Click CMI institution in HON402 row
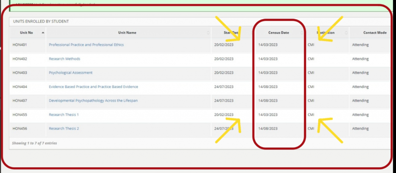396x173 pixels. pos(311,59)
